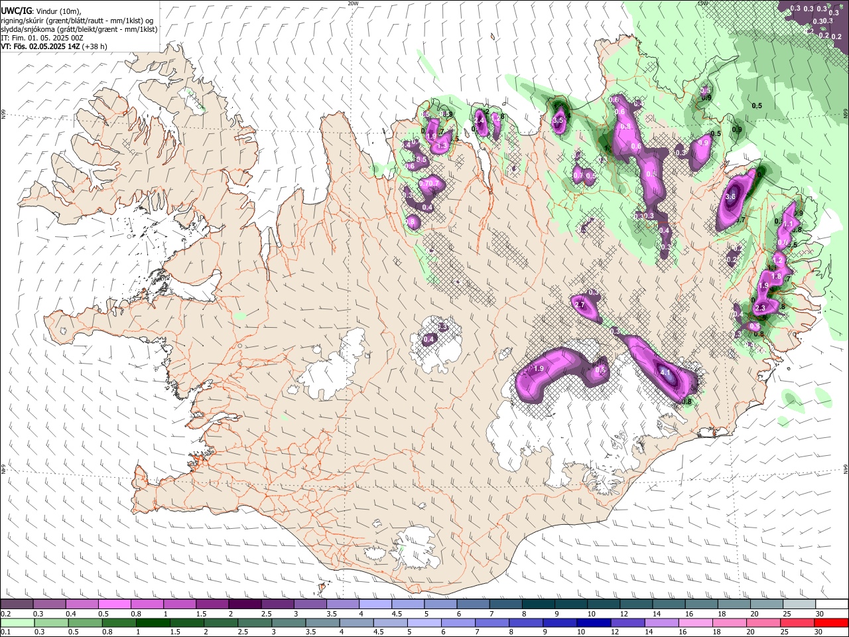849x637 pixels.
Task: Pick the bright red swatch labeled 30, lower row
Action: pyautogui.click(x=831, y=622)
